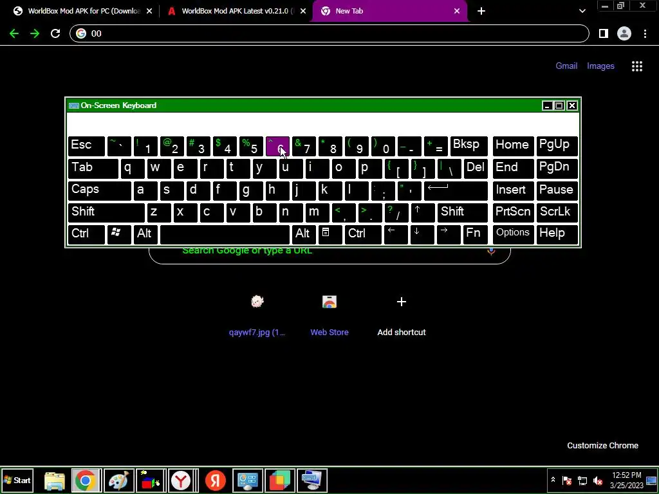Click the Help key on keyboard

click(x=557, y=234)
